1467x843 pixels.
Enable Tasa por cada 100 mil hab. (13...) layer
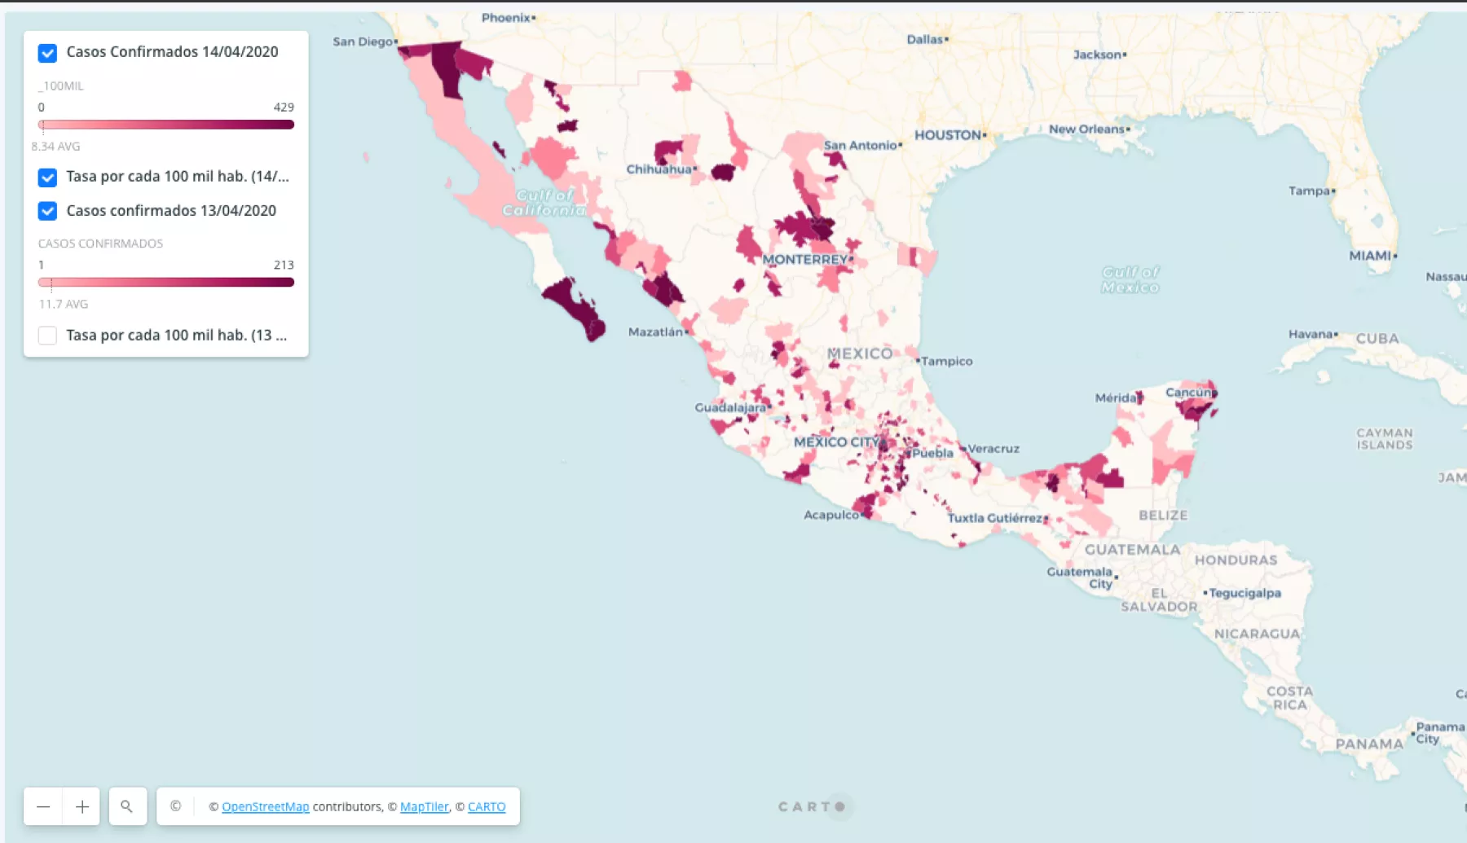pos(47,336)
